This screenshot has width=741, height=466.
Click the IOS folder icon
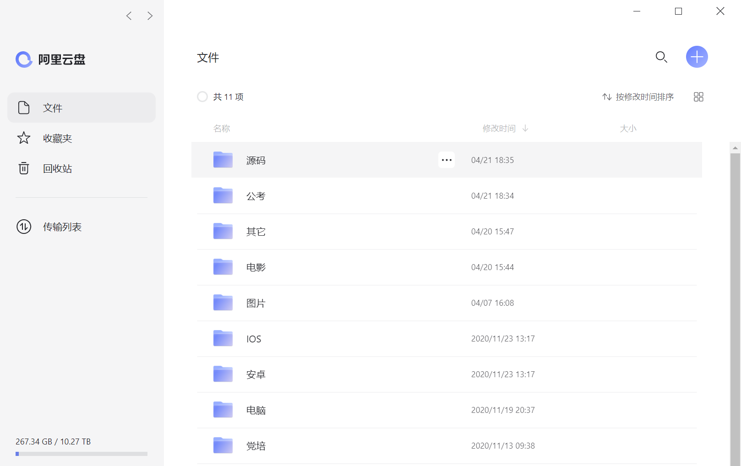point(223,338)
